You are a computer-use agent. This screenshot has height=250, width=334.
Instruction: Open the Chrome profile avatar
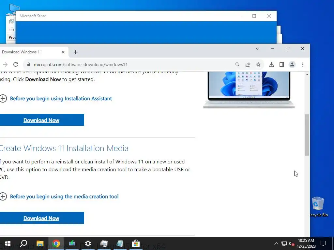[292, 64]
